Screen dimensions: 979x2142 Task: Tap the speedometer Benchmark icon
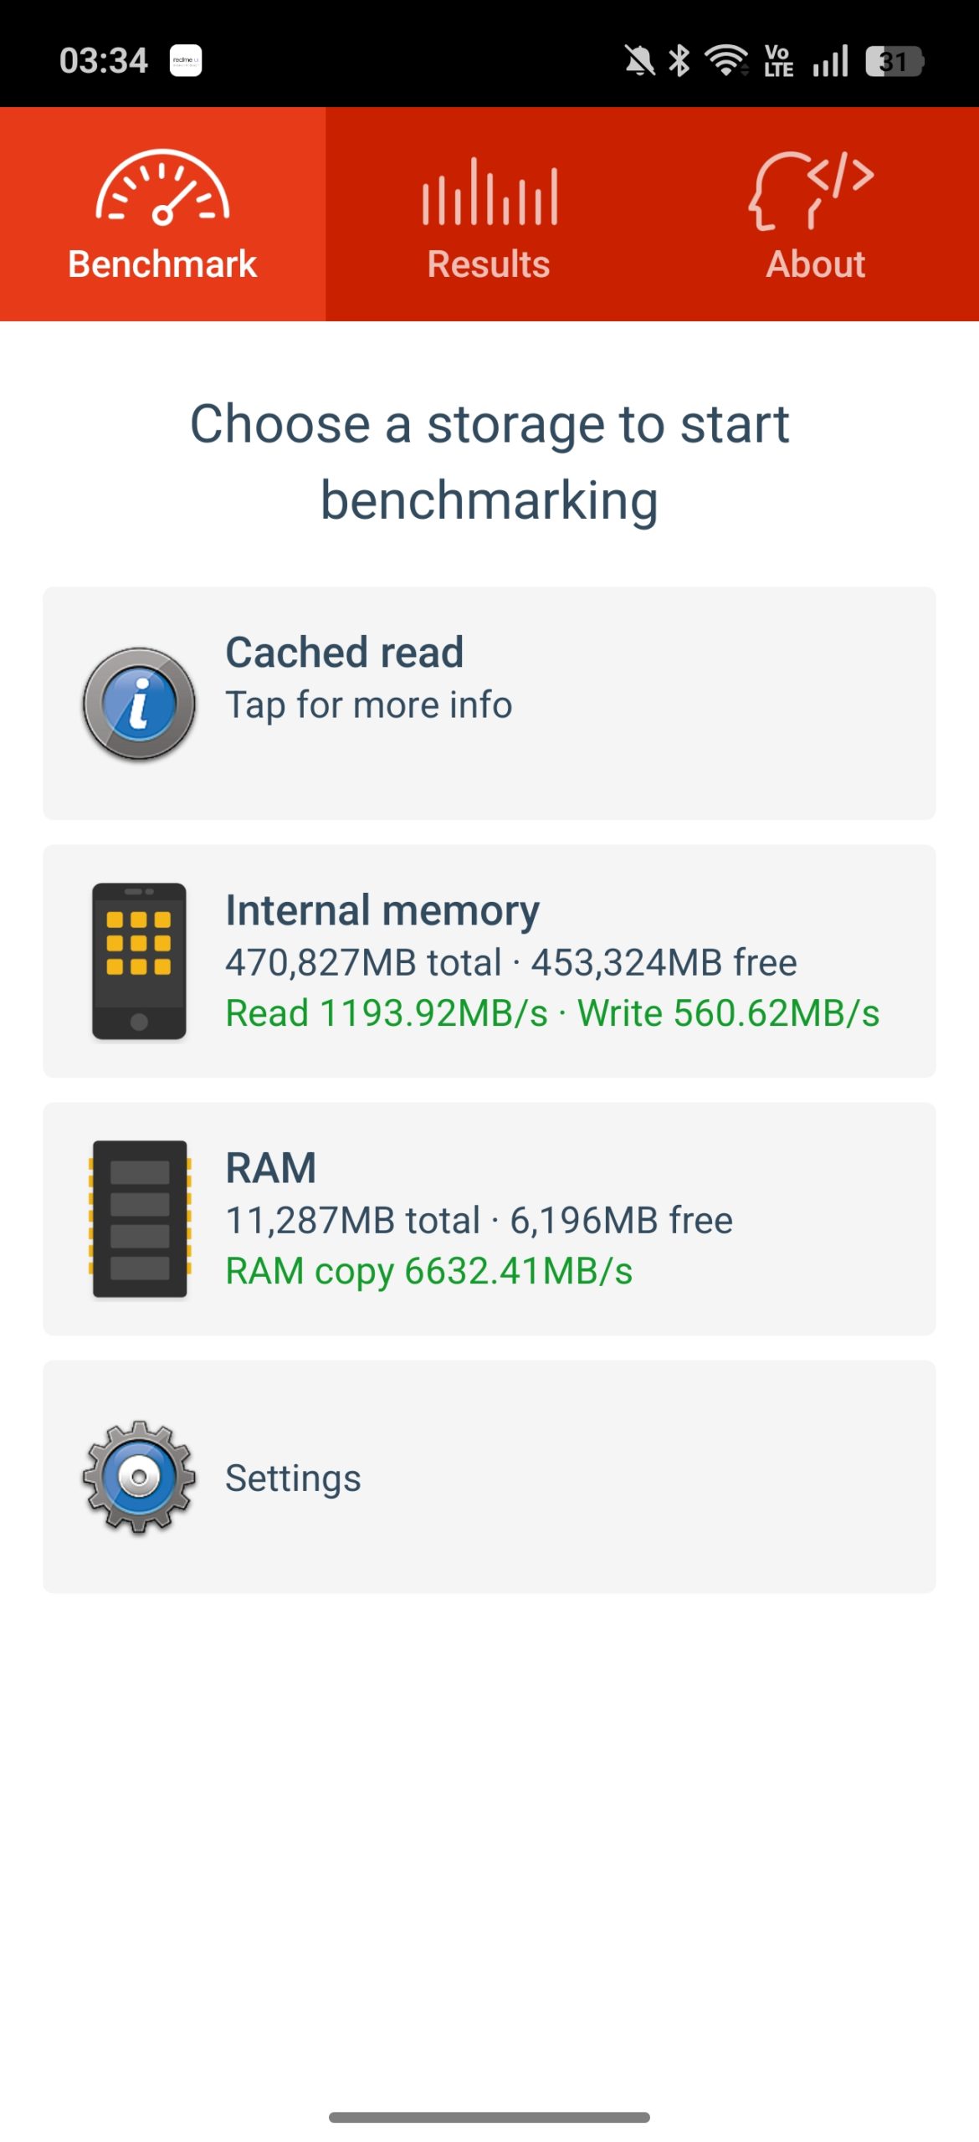[162, 187]
